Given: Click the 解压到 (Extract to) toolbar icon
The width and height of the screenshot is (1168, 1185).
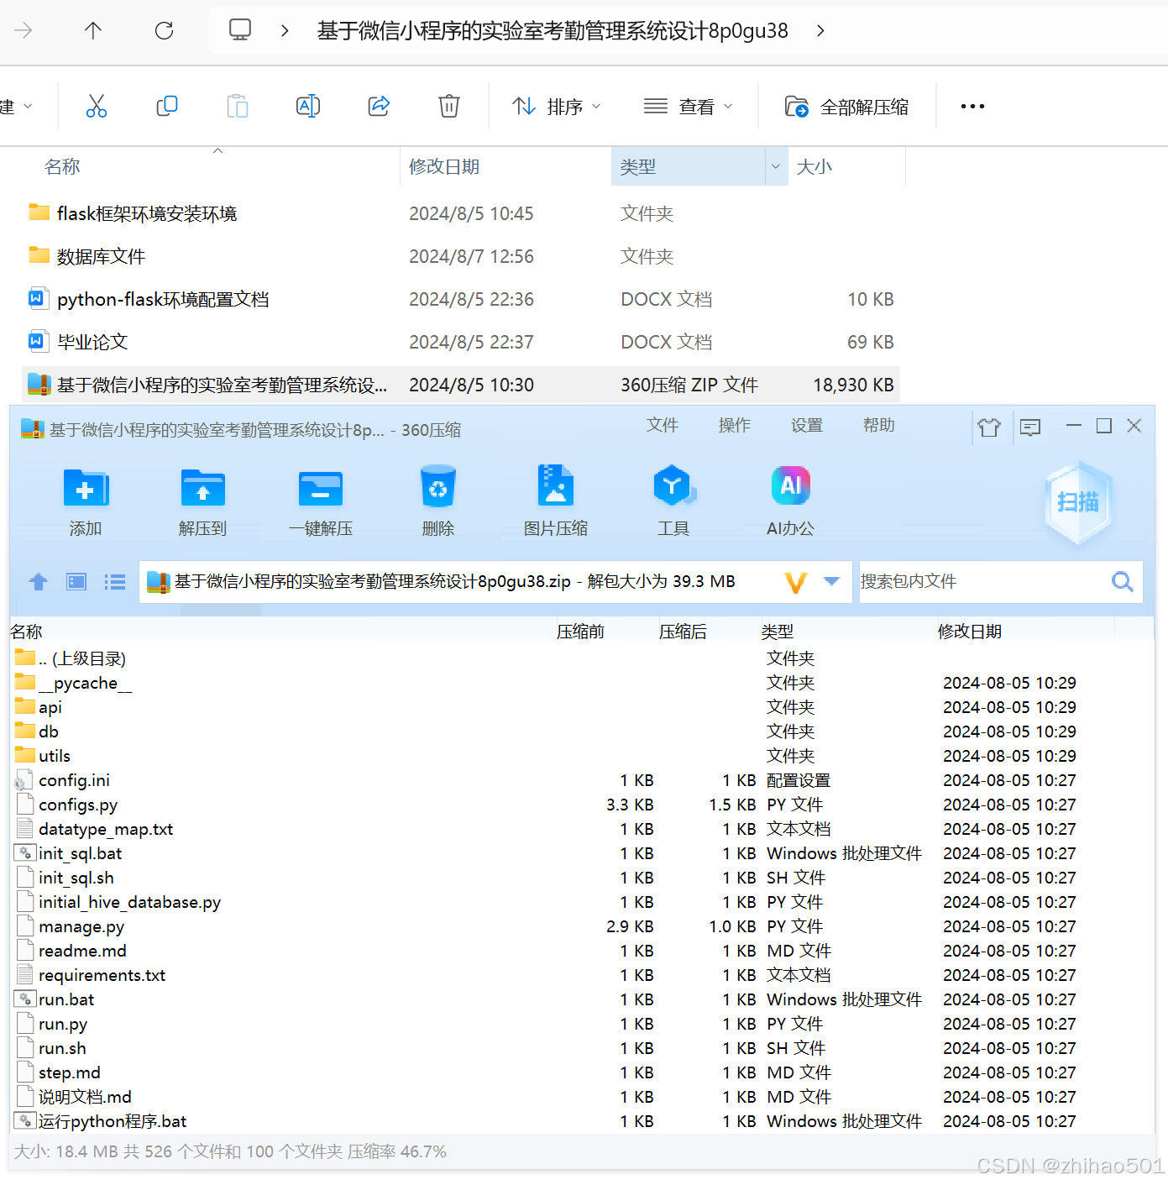Looking at the screenshot, I should pyautogui.click(x=202, y=501).
